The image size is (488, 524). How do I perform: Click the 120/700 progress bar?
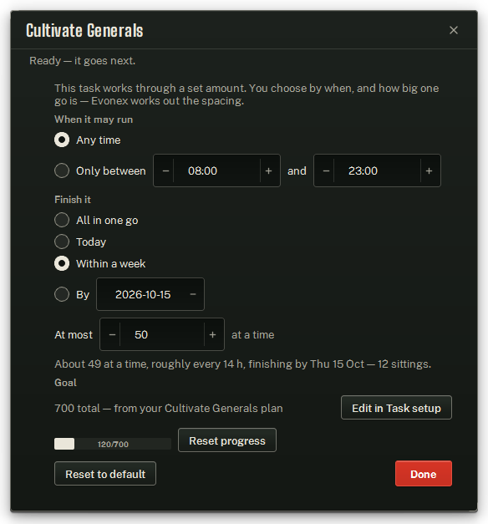click(113, 444)
